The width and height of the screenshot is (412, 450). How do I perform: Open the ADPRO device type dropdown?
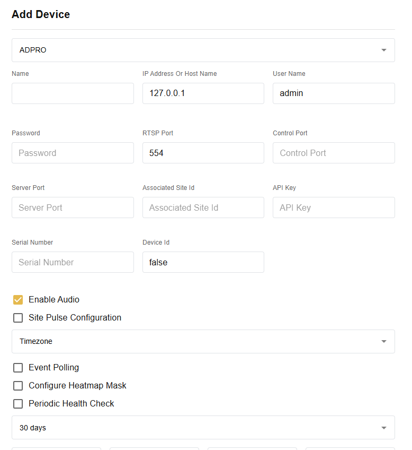pos(203,50)
